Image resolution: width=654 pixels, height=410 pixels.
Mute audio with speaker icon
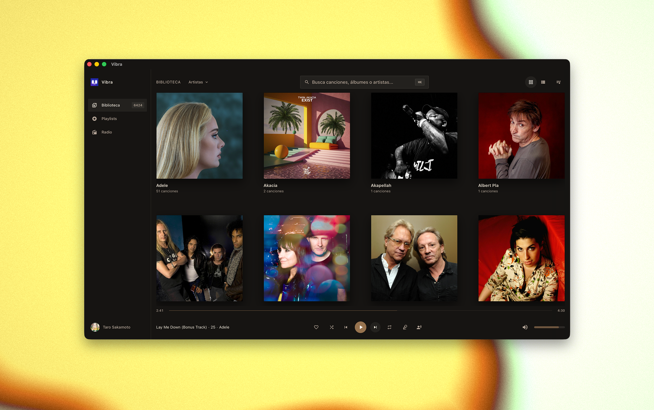point(525,327)
